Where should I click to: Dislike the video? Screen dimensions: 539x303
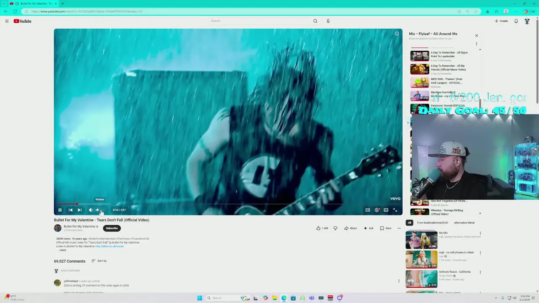click(x=335, y=228)
